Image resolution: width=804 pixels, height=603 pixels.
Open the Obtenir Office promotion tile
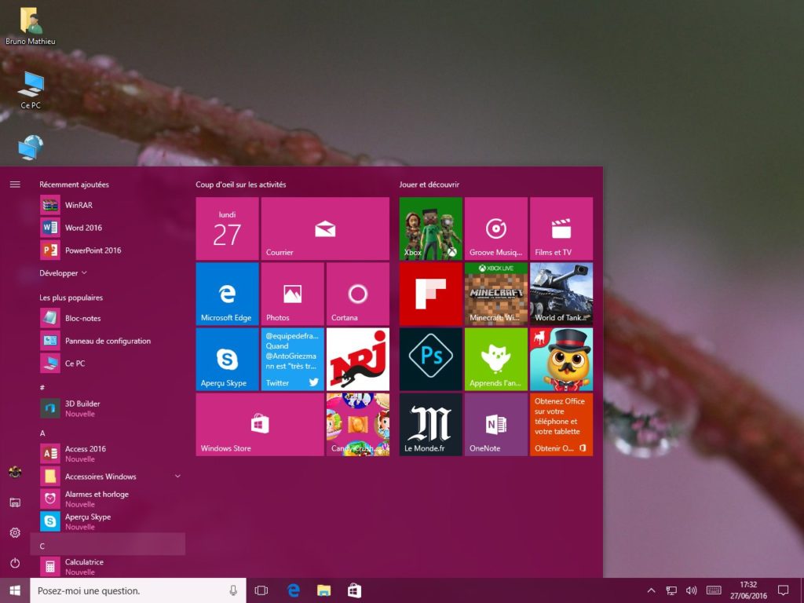561,424
